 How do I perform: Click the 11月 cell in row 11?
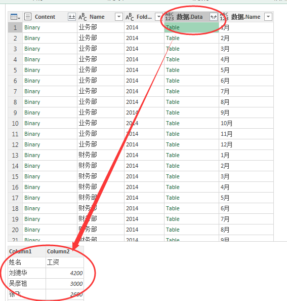[x=246, y=134]
